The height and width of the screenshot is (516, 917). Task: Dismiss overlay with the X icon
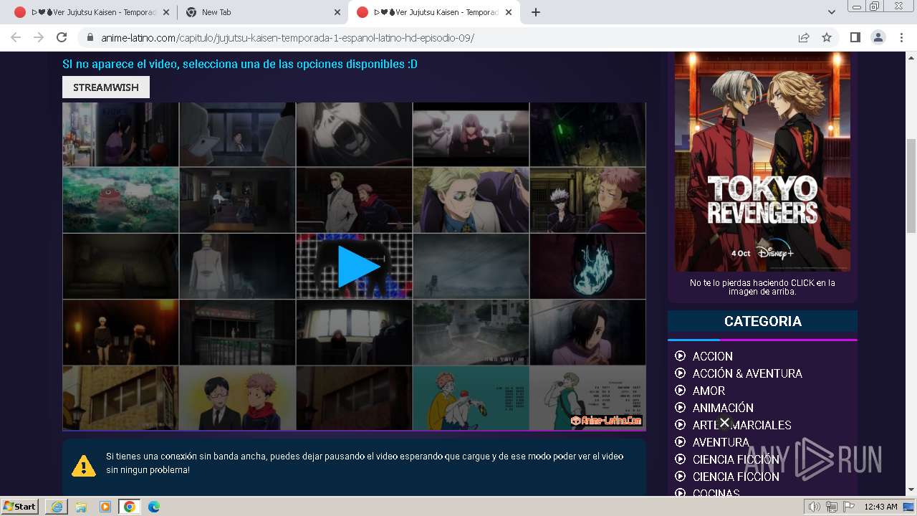pyautogui.click(x=724, y=422)
